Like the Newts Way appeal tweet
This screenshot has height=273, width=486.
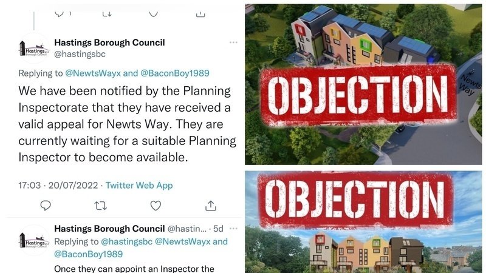[x=156, y=206]
